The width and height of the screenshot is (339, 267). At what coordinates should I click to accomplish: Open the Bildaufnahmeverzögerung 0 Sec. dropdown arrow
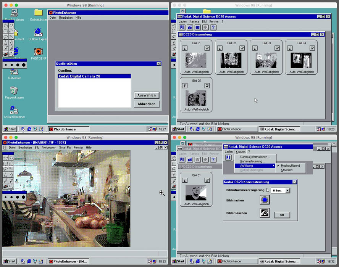point(287,191)
